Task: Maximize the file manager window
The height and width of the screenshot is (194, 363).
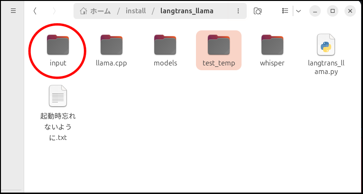Action: [333, 10]
